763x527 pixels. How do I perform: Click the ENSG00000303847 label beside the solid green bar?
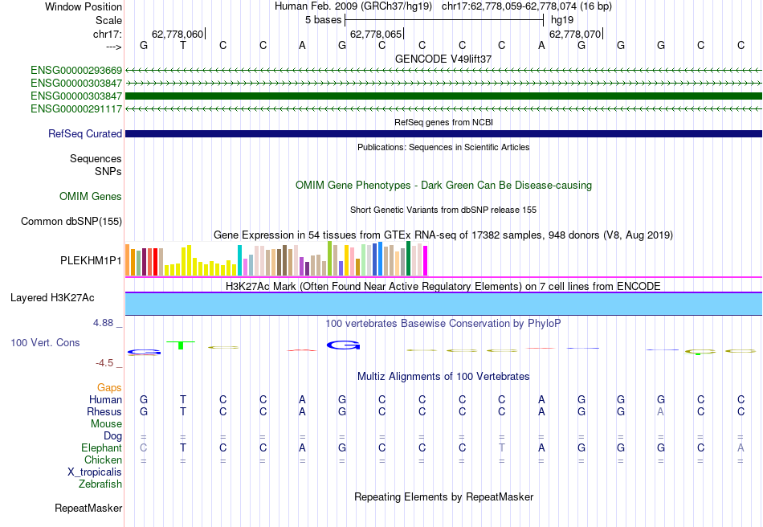pos(76,96)
